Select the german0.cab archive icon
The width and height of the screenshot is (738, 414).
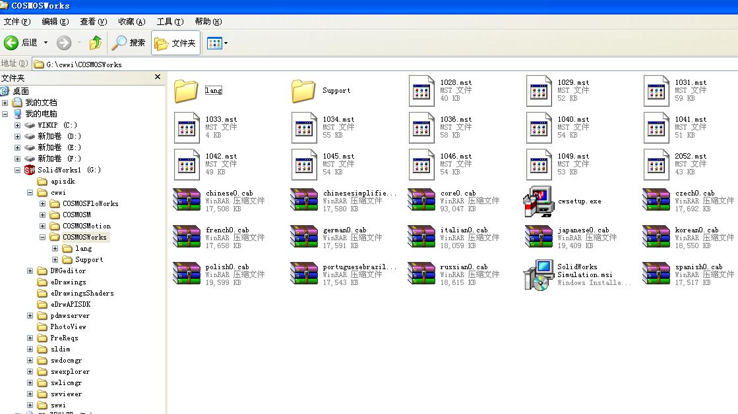(x=304, y=236)
